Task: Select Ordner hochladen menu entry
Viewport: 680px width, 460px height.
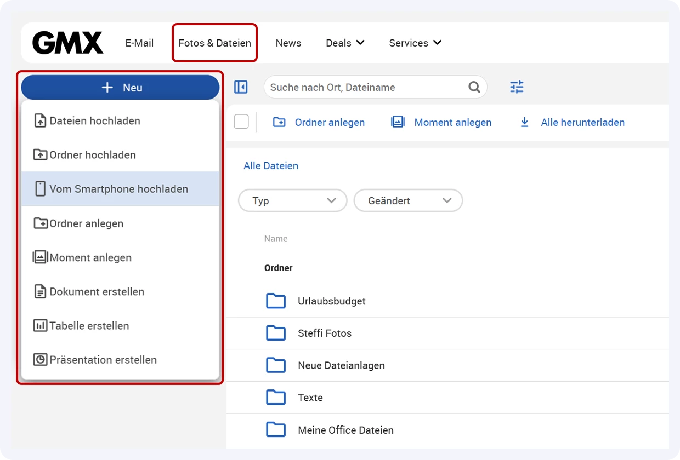Action: pos(120,155)
